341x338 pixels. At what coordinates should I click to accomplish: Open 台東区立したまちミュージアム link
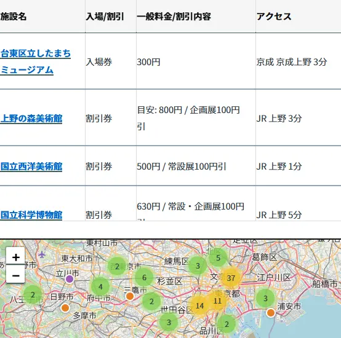(x=36, y=61)
